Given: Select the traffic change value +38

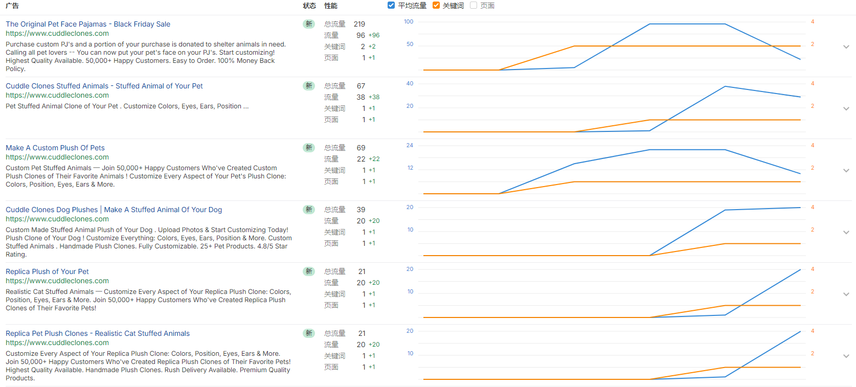Looking at the screenshot, I should (374, 97).
